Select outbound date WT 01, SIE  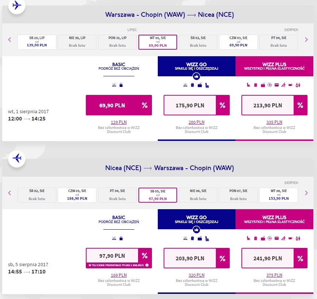click(x=158, y=42)
